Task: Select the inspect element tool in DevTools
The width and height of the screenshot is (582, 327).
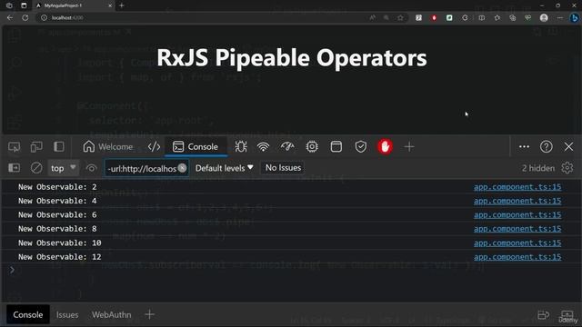Action: [x=15, y=147]
